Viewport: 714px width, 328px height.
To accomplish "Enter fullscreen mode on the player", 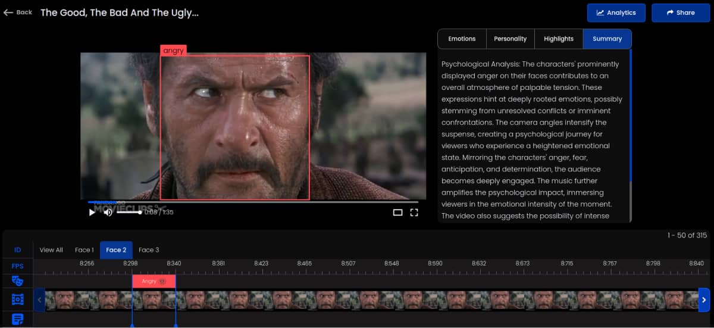I will pyautogui.click(x=414, y=212).
